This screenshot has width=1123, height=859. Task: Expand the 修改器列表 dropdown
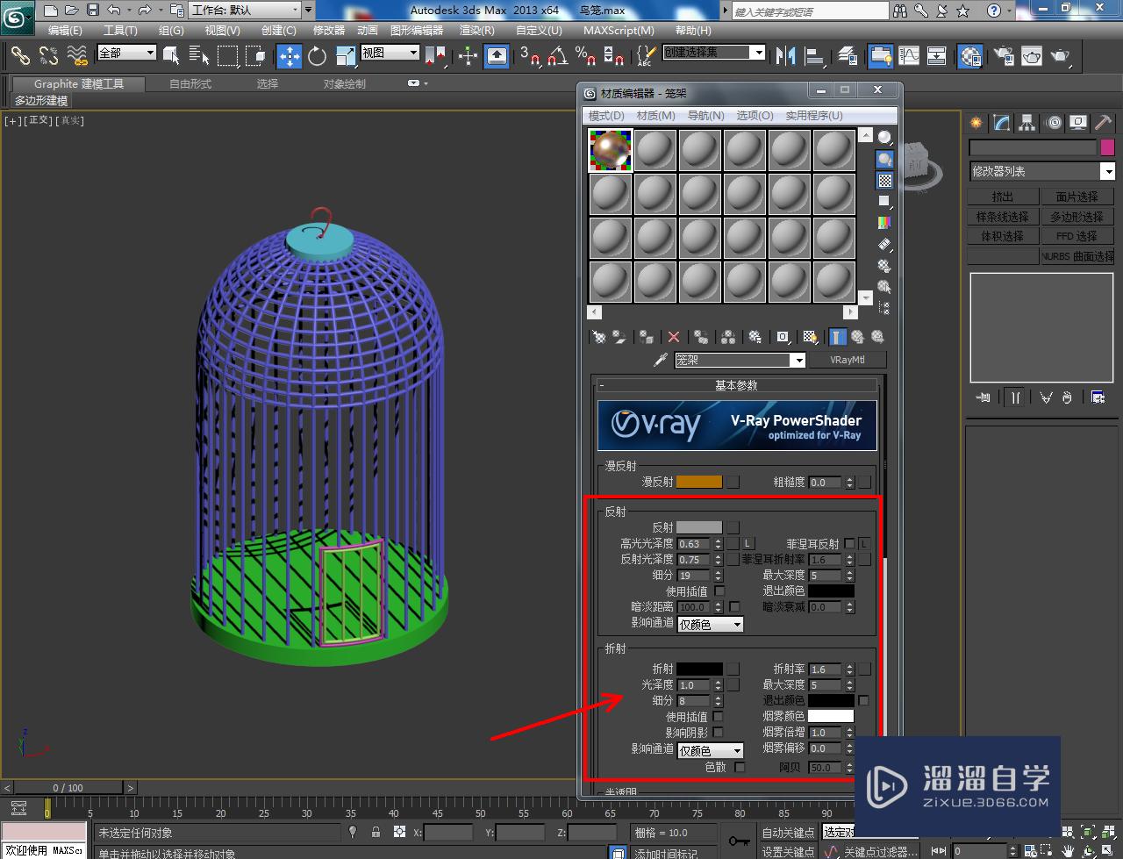coord(1042,171)
